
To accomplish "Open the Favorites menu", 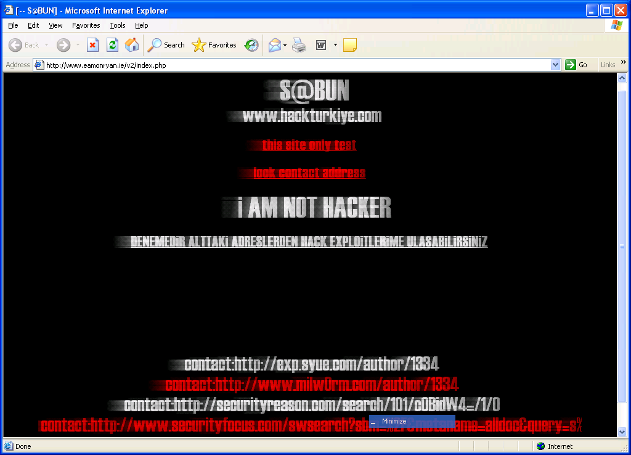I will tap(86, 25).
